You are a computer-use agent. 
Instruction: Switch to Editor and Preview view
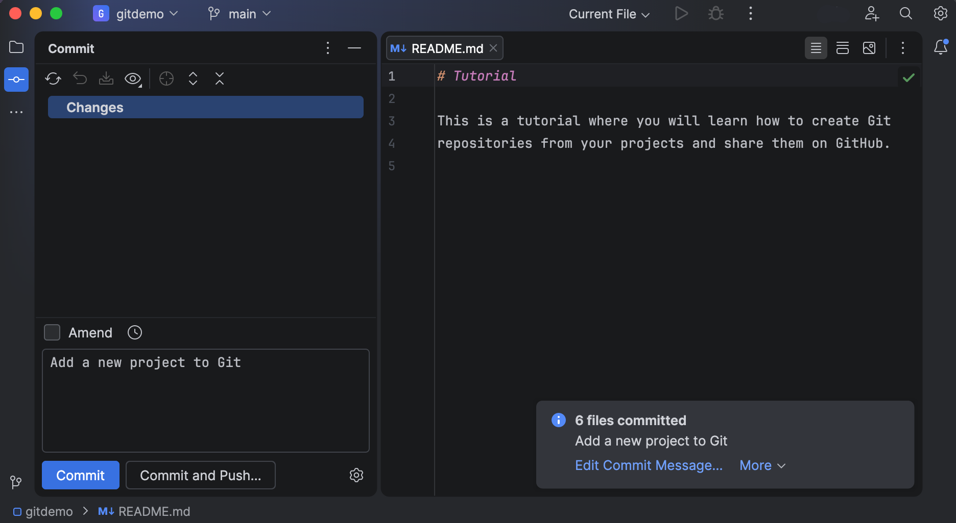coord(843,48)
